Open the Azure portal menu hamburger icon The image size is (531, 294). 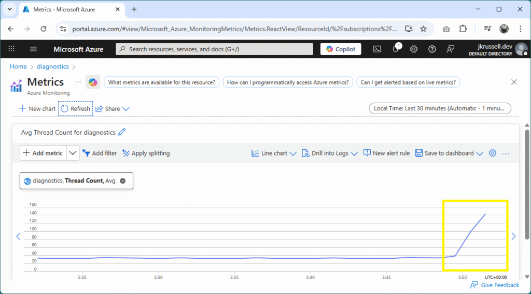tap(33, 49)
